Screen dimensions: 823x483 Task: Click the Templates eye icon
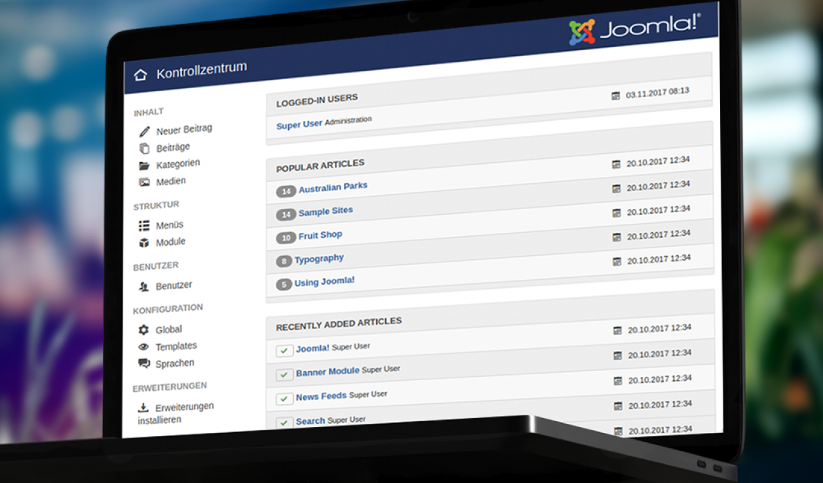point(143,347)
